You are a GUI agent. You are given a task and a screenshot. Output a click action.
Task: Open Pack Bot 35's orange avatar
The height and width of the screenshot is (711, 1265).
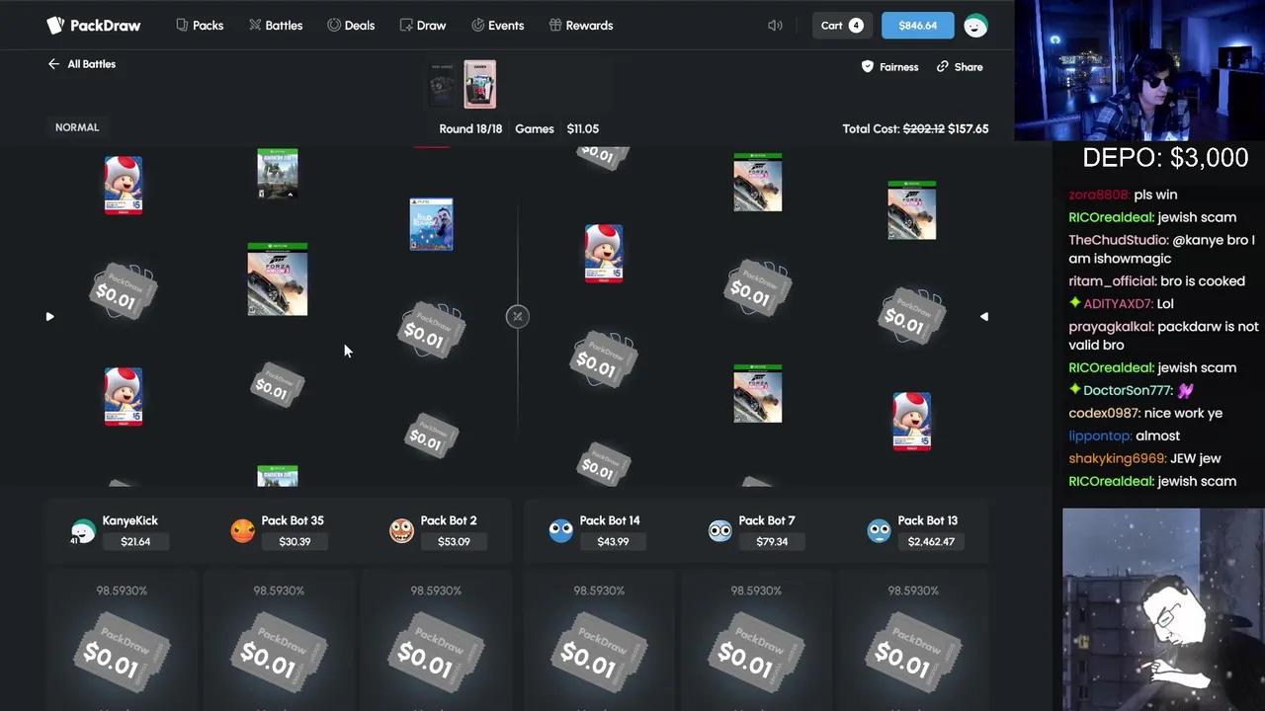242,531
